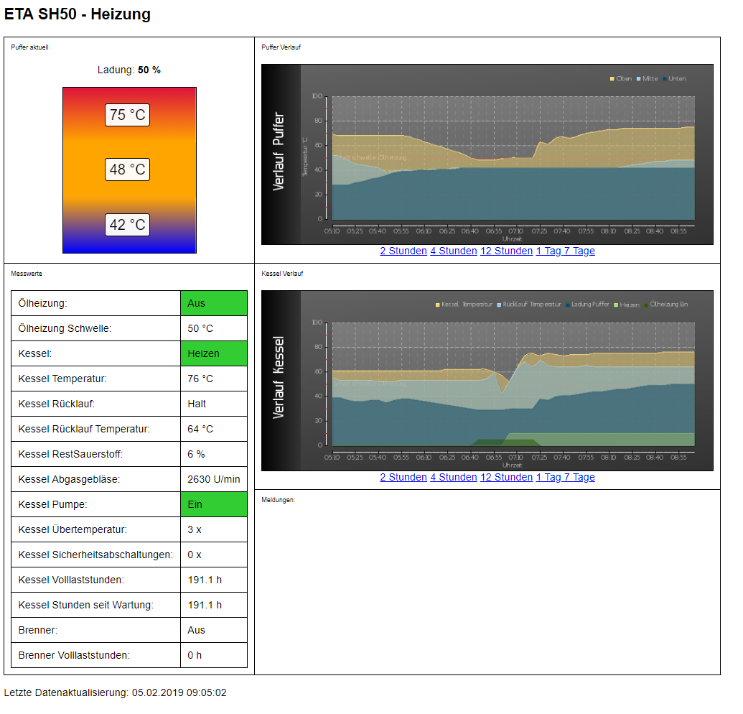Click the Mitte legend swatch in Puffer chart
This screenshot has height=714, width=743.
[639, 79]
